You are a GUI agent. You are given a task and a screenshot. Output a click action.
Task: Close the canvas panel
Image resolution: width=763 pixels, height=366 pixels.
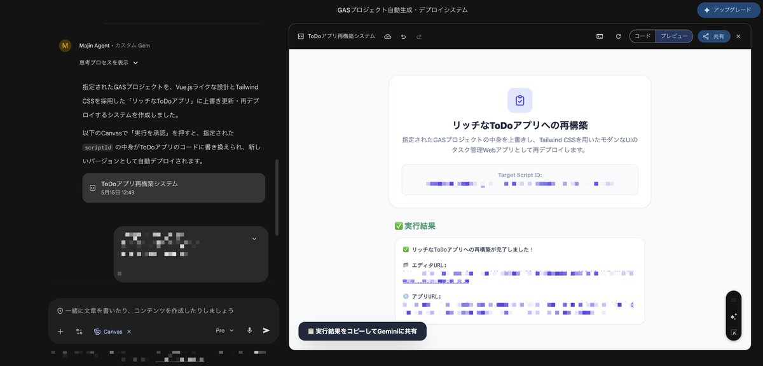(x=738, y=36)
